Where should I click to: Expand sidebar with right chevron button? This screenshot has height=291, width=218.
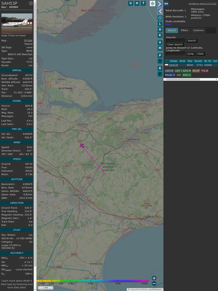coord(160,4)
